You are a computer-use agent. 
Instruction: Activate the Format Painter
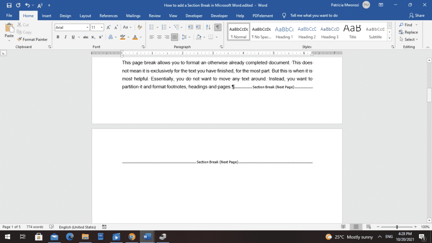click(x=32, y=39)
